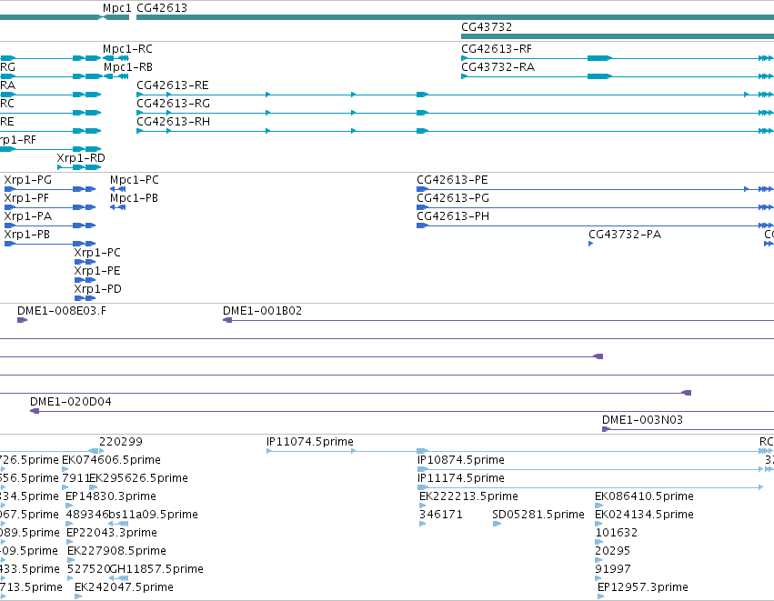Select transcript CG42613-RF label
Image resolution: width=774 pixels, height=601 pixels.
497,49
